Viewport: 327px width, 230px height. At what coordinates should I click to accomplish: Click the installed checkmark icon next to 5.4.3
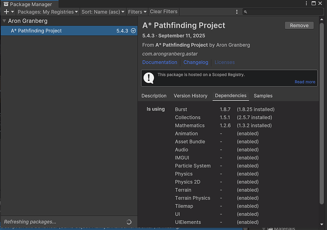pyautogui.click(x=134, y=31)
